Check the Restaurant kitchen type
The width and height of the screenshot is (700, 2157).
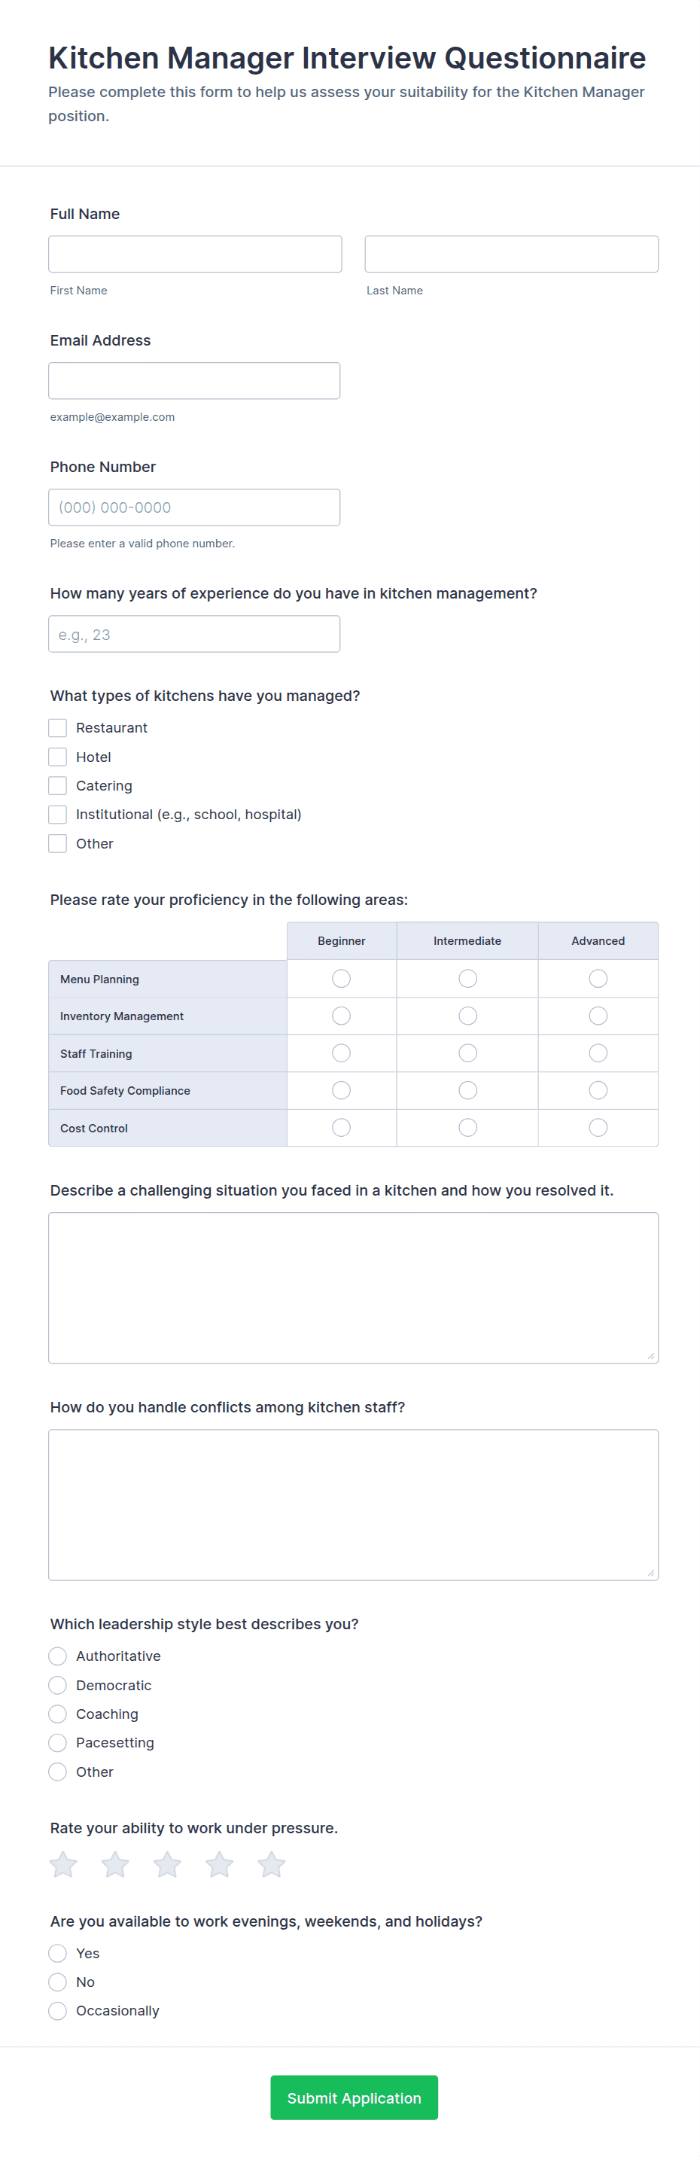point(58,727)
